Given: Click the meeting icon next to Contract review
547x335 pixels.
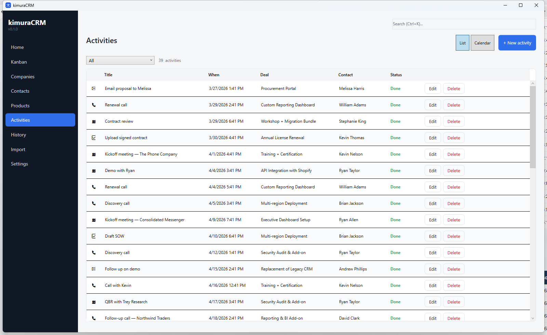Looking at the screenshot, I should pyautogui.click(x=94, y=121).
